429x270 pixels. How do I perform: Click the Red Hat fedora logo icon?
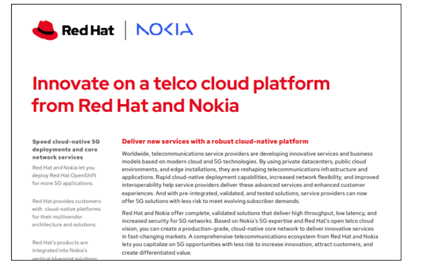pos(45,29)
